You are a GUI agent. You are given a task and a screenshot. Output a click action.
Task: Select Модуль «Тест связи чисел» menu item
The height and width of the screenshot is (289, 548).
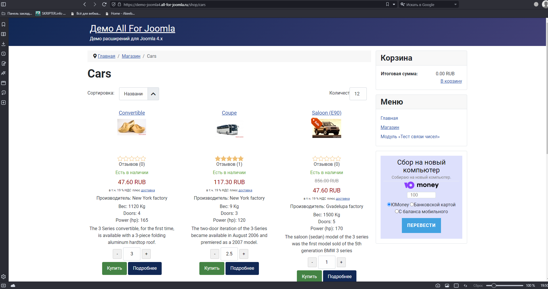[410, 136]
